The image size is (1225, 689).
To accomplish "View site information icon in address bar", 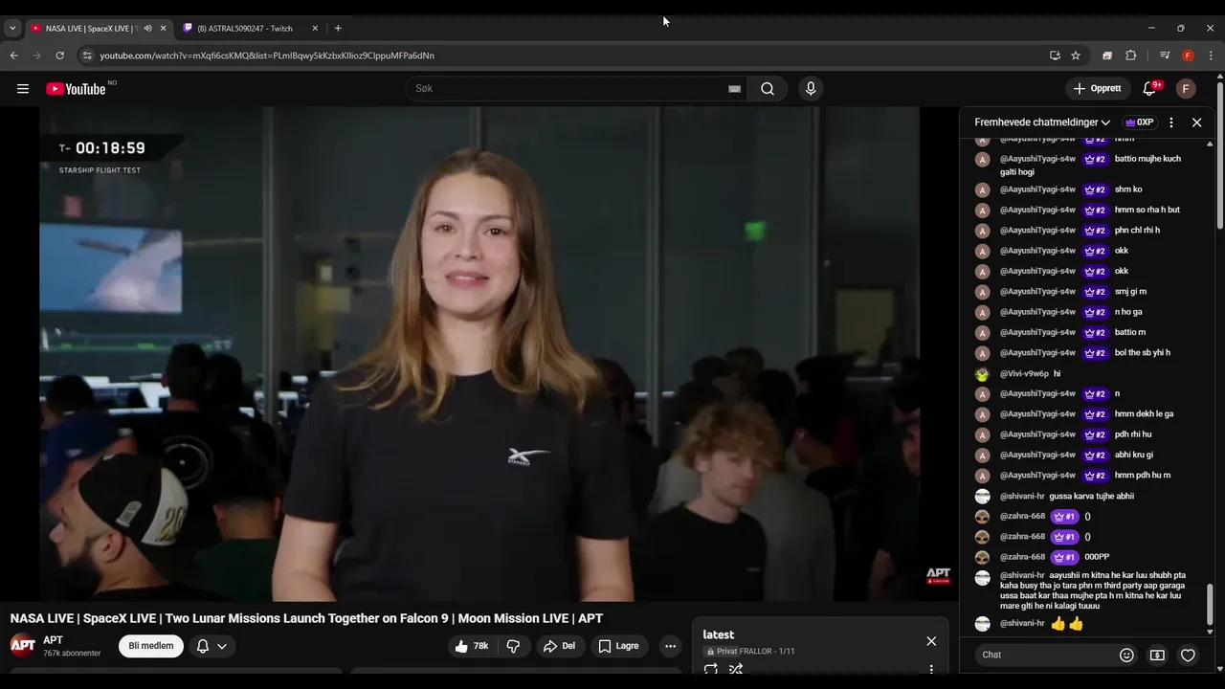I will coord(87,56).
